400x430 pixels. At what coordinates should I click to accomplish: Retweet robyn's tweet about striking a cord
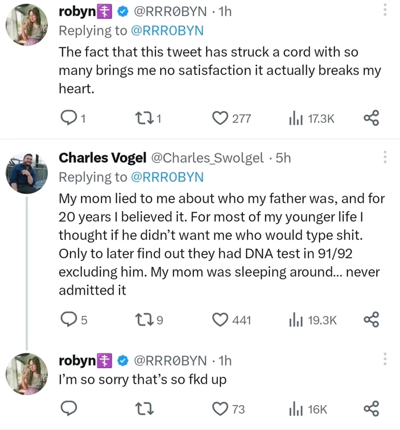(x=144, y=118)
